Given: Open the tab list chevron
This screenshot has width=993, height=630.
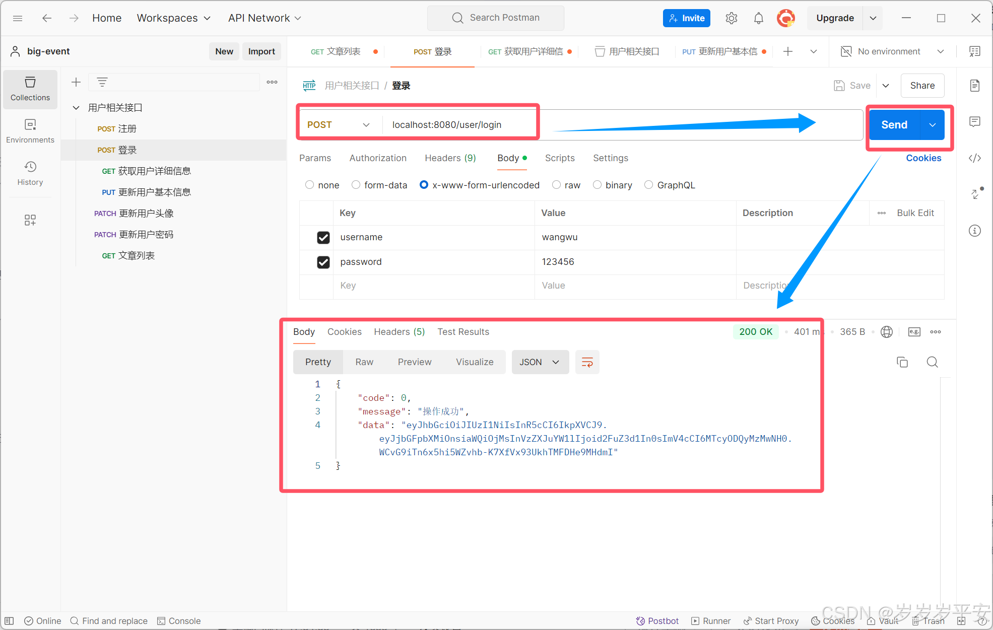Looking at the screenshot, I should click(814, 51).
